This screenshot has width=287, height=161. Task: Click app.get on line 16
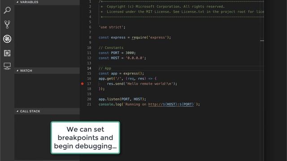click(105, 79)
